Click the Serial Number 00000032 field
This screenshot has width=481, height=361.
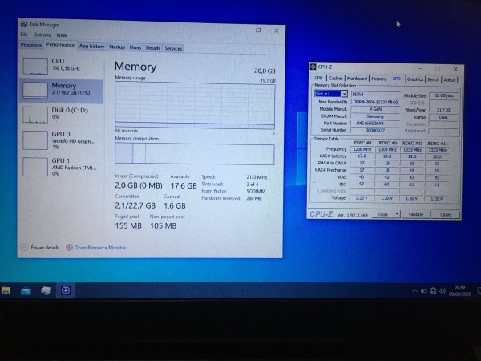click(x=375, y=131)
